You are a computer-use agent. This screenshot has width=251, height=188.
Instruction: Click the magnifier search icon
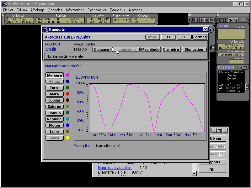[x=236, y=20]
